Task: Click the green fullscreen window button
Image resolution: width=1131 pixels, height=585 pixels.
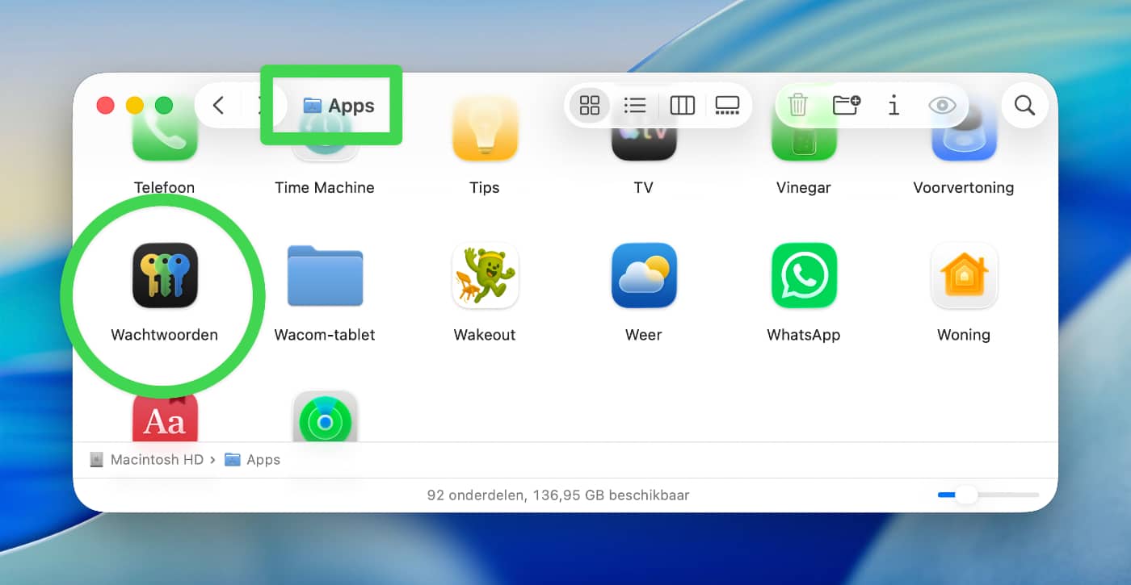Action: [x=164, y=106]
